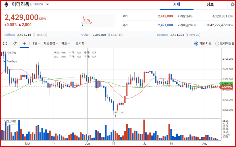Image resolution: width=236 pixels, height=147 pixels.
Task: Click the May date axis label
Action: [28, 144]
